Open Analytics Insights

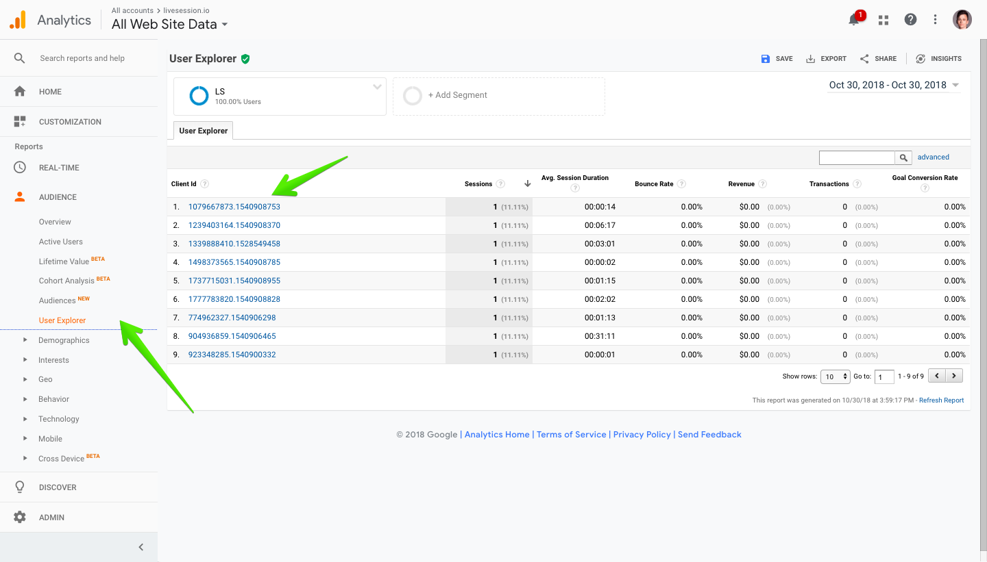pyautogui.click(x=938, y=58)
